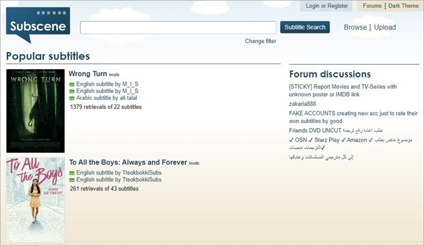Go to the Browse section
Image resolution: width=424 pixels, height=246 pixels.
point(355,27)
